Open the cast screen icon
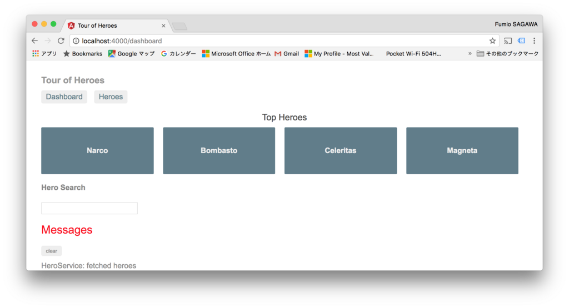569x308 pixels. coord(508,41)
